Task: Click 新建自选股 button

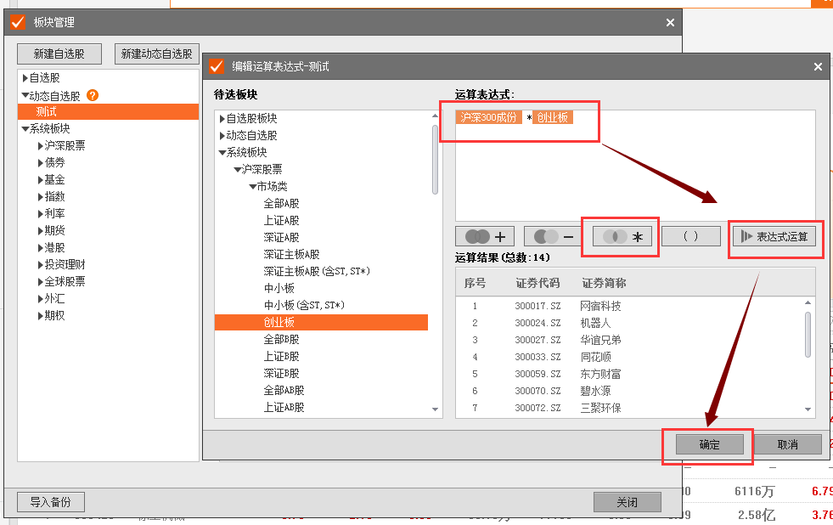Action: coord(59,54)
